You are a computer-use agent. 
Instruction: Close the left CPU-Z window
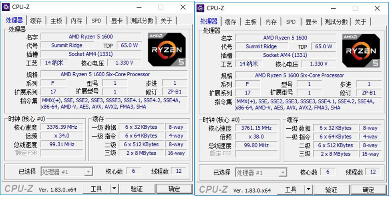(183, 7)
